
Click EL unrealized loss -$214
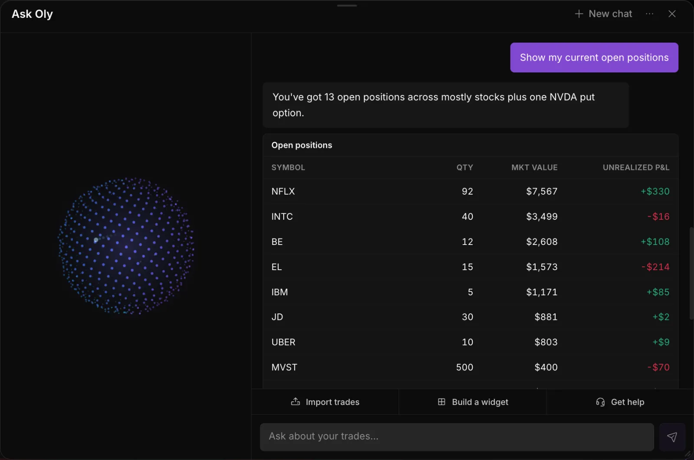[x=655, y=267]
